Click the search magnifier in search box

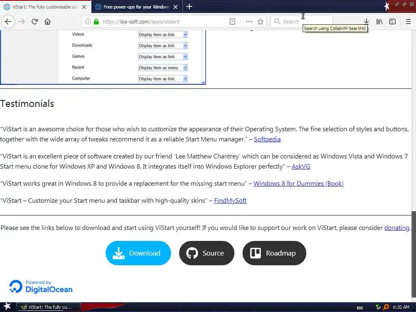277,22
